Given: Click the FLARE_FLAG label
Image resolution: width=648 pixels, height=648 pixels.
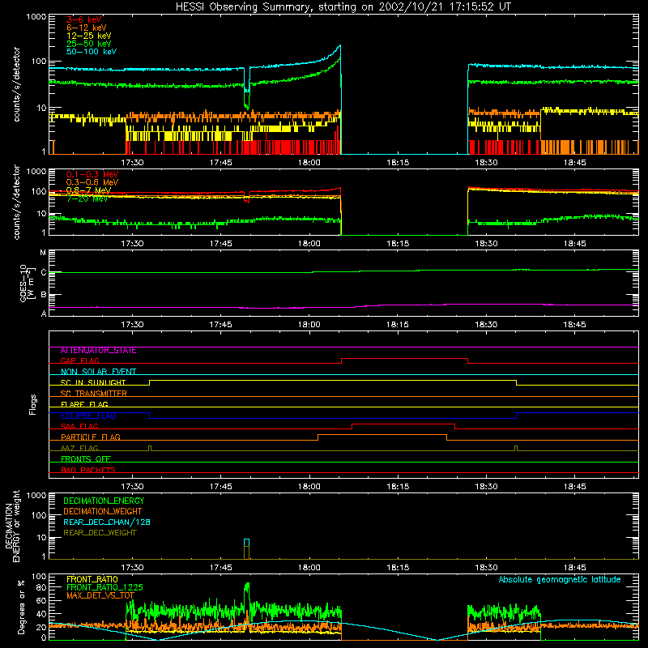Looking at the screenshot, I should coord(84,404).
